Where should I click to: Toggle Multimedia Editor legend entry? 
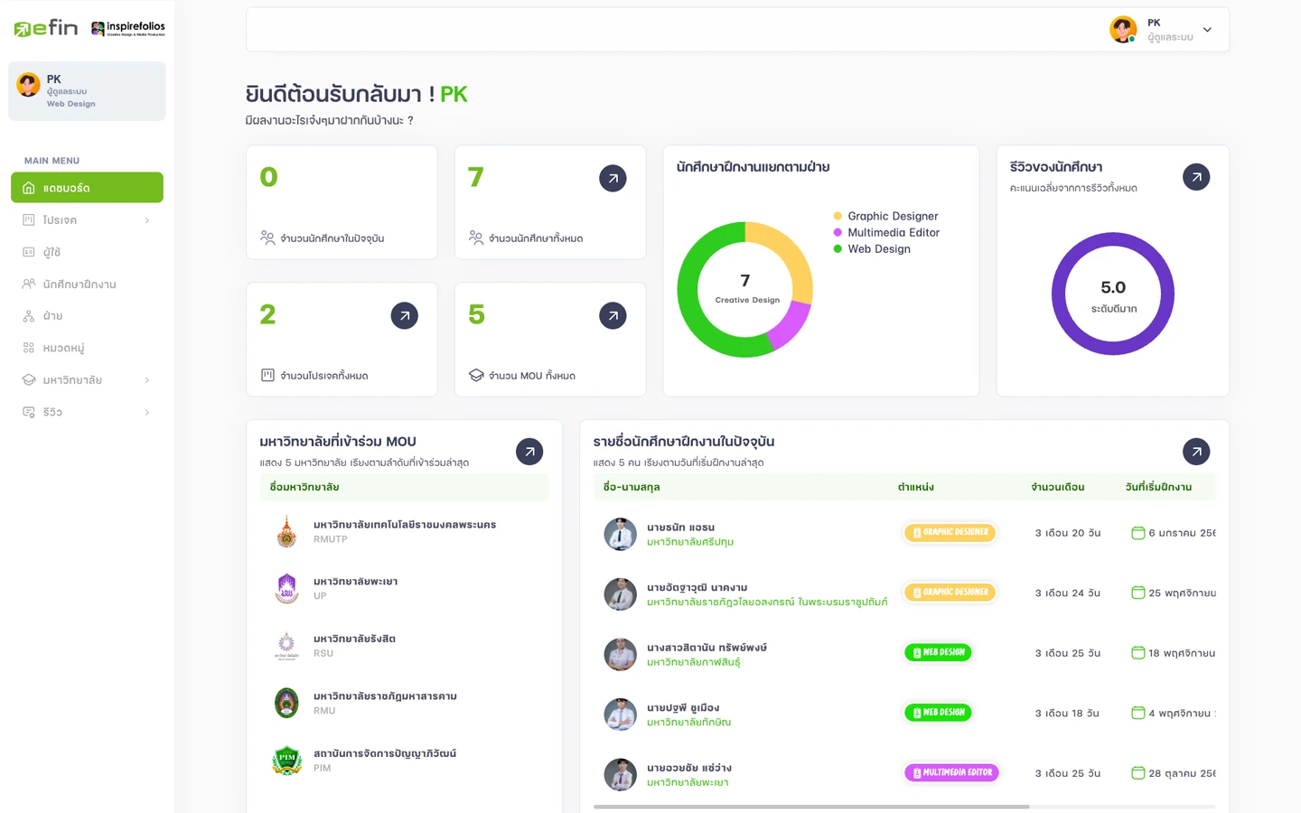click(893, 232)
